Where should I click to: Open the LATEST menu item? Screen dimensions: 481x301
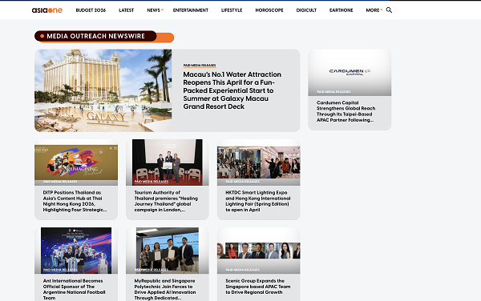[x=127, y=10]
